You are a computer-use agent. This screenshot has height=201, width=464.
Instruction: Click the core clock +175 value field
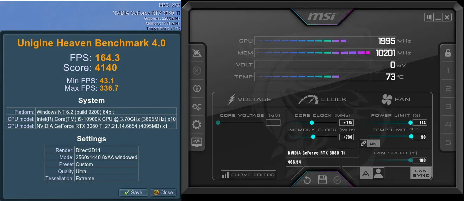346,123
